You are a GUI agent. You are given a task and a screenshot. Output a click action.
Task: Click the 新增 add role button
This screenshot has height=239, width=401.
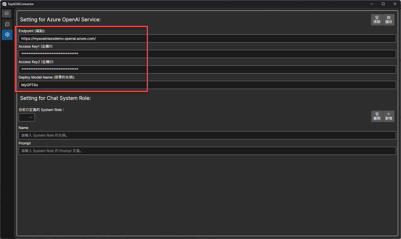(389, 116)
